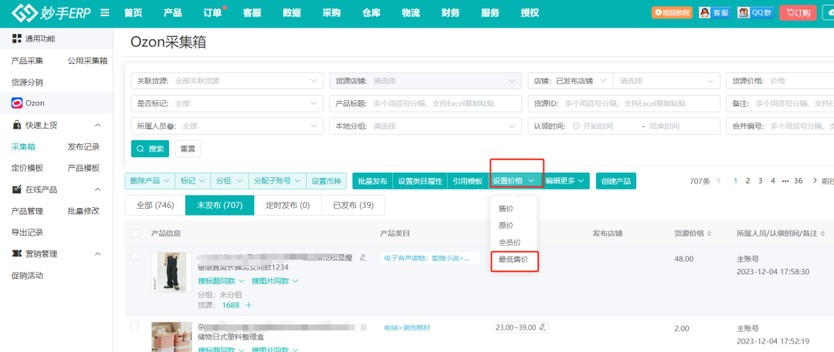This screenshot has width=834, height=352.
Task: Click the 重置 button
Action: 188,149
